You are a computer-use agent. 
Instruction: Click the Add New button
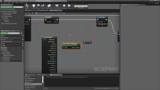(x=4, y=33)
